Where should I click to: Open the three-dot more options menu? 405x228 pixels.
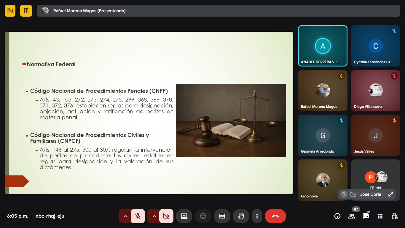tap(257, 216)
